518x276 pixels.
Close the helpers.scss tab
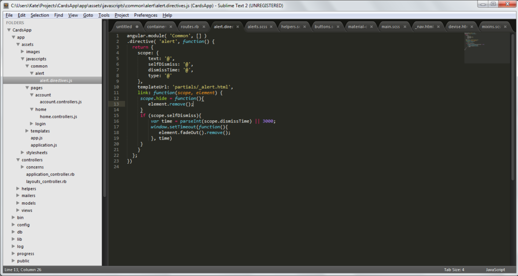(x=305, y=26)
